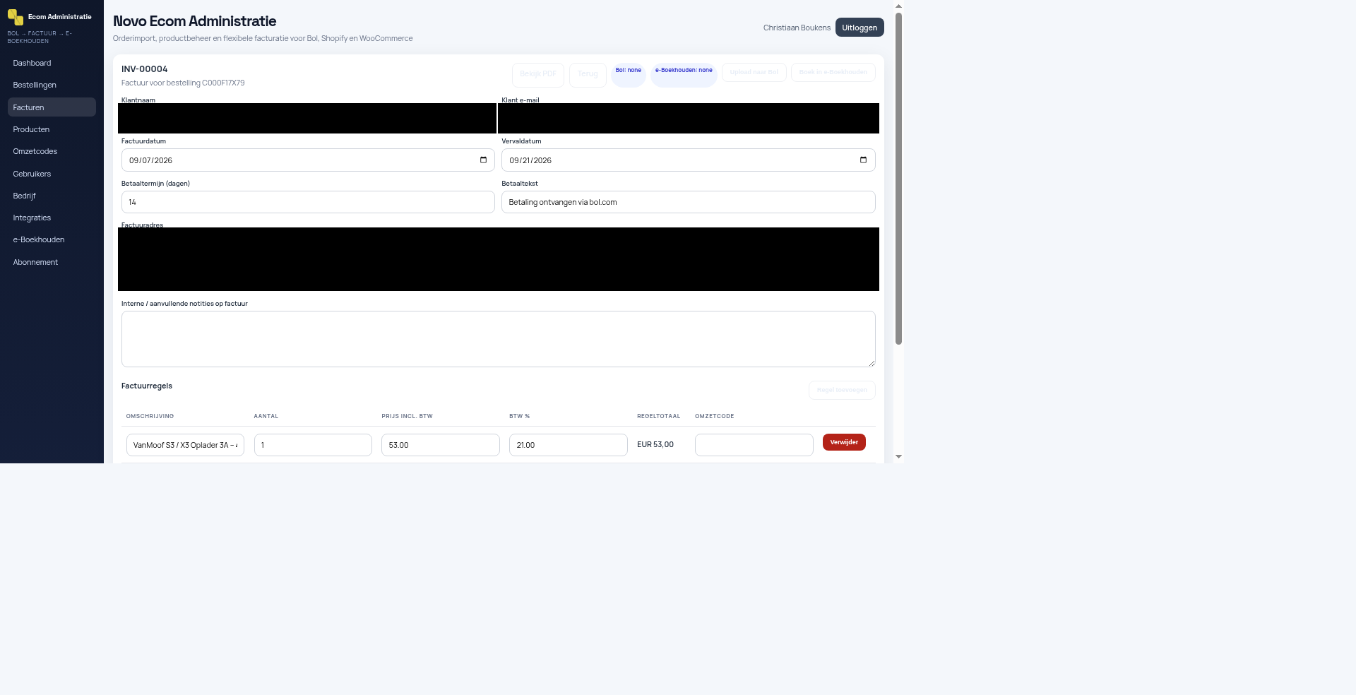Viewport: 1356px width, 695px height.
Task: Click the Bekijk PDF button
Action: 538,74
